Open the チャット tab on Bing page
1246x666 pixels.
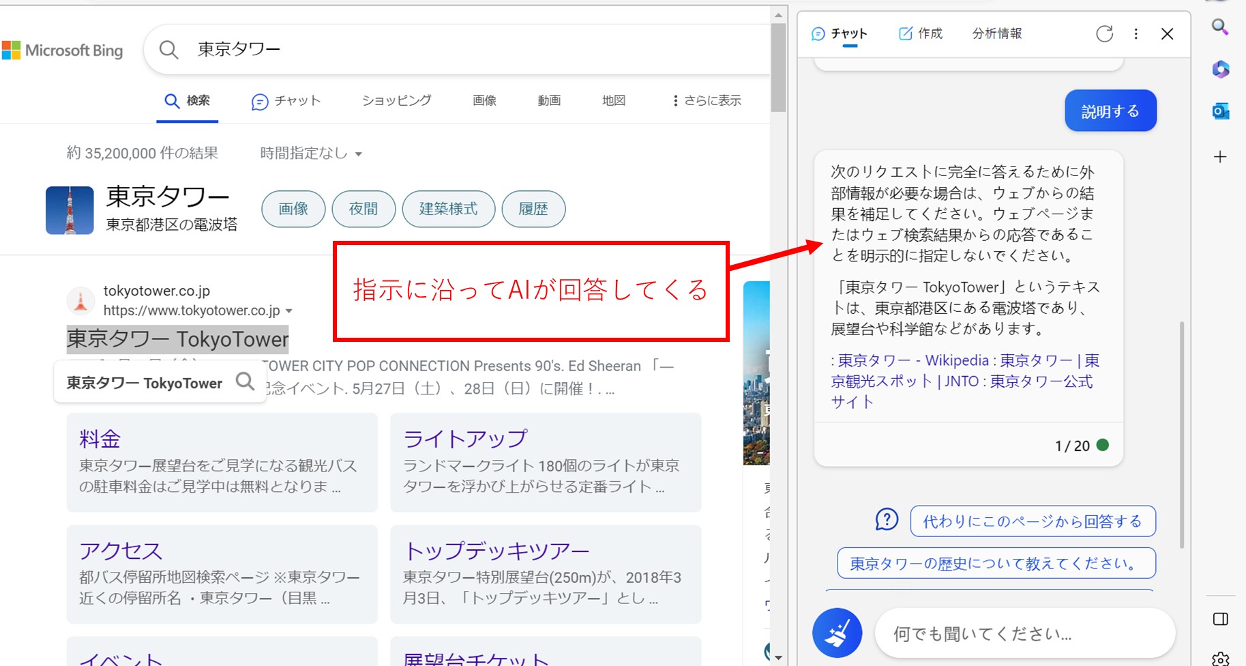tap(286, 101)
